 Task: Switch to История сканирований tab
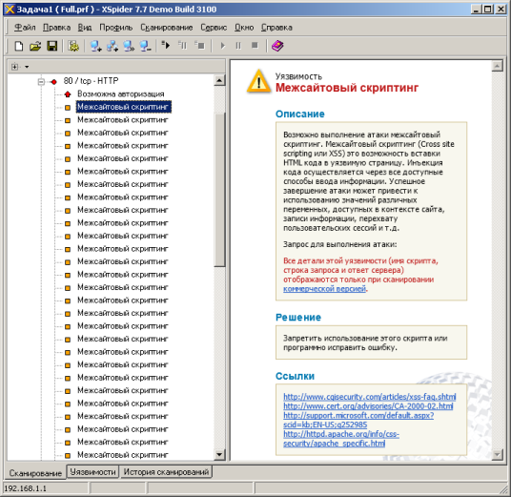[x=166, y=472]
